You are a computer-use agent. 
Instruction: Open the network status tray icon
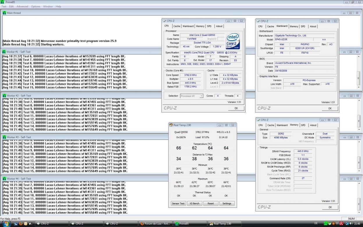(x=347, y=224)
